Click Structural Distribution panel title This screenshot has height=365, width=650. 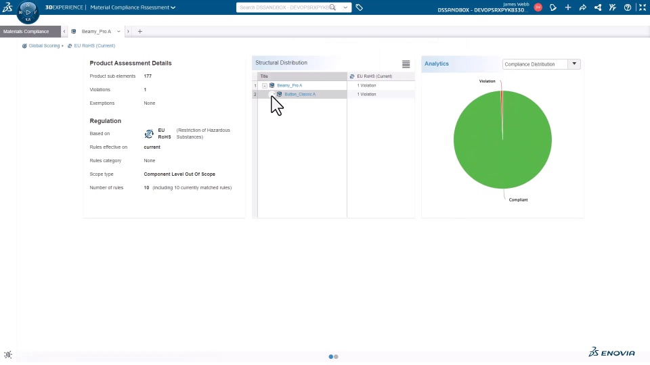coord(281,63)
